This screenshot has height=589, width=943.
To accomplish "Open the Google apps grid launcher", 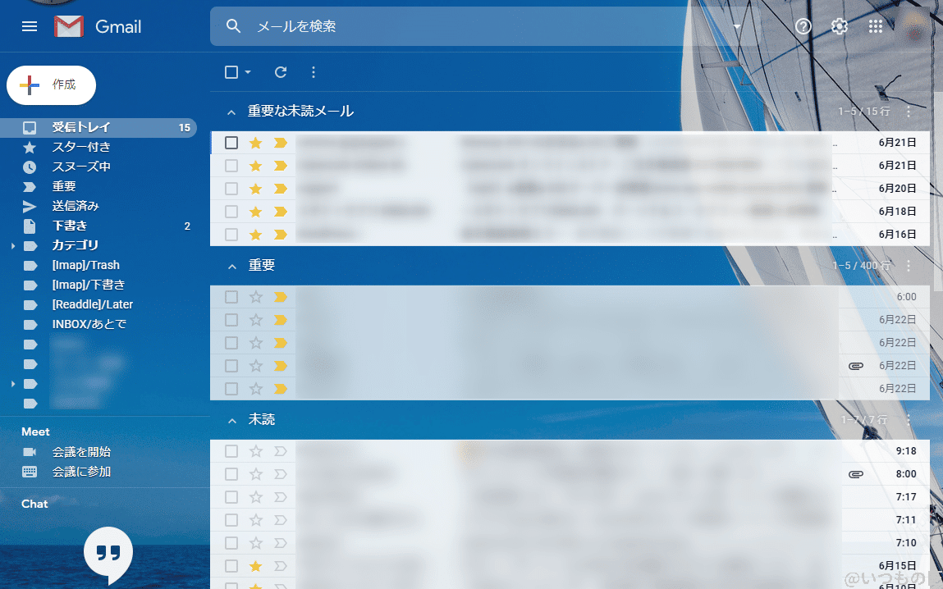I will click(875, 26).
